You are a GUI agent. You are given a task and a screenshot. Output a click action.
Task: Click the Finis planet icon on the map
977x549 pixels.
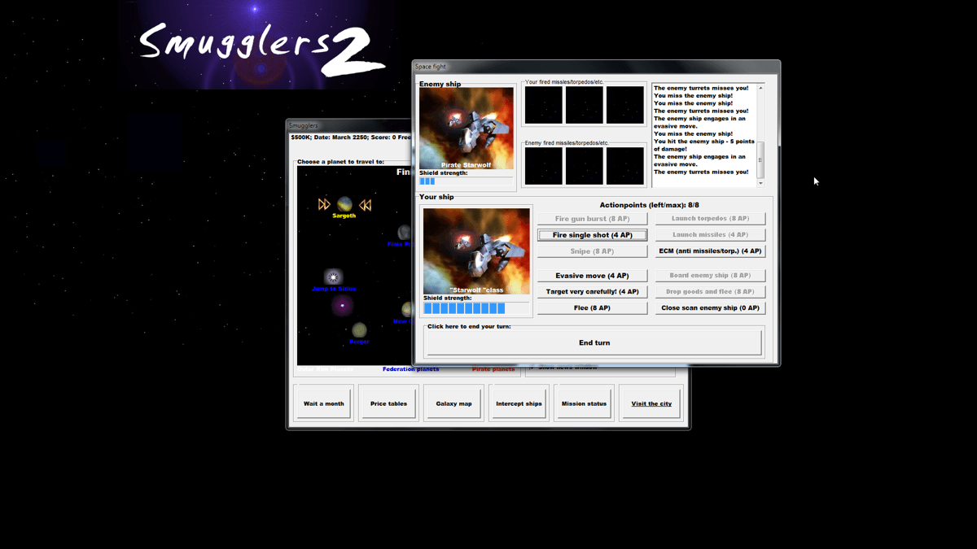(x=405, y=233)
